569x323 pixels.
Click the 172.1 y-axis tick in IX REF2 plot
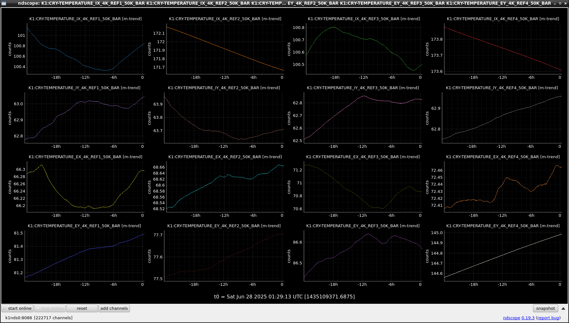point(159,33)
